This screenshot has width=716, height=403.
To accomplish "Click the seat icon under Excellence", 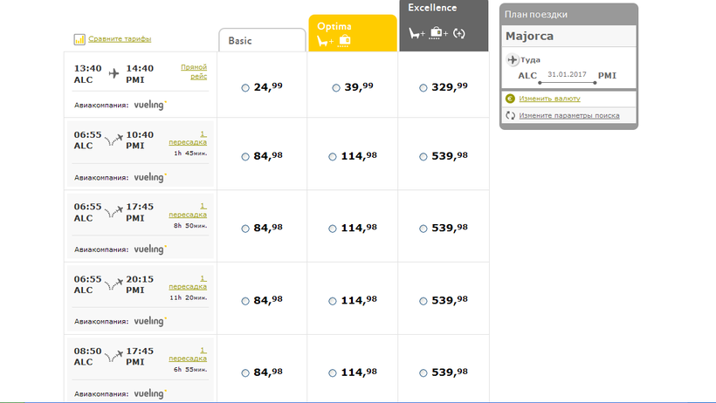I will 417,33.
